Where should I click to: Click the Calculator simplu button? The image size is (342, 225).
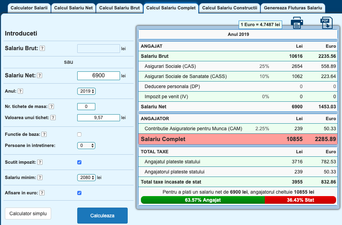click(28, 214)
